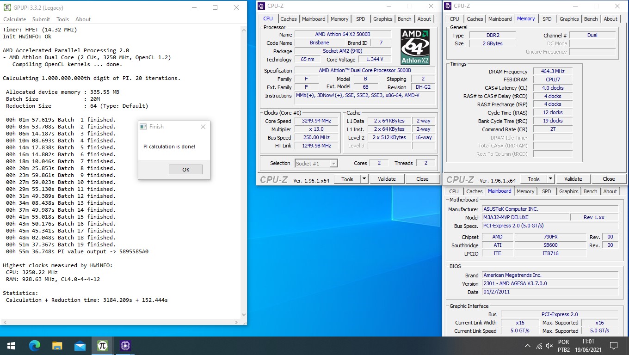Click PI value output line 5895585A0

pyautogui.click(x=77, y=251)
